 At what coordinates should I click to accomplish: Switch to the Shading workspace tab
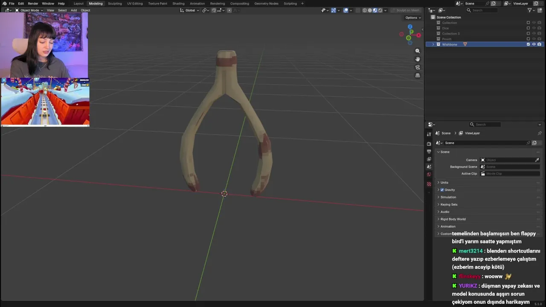click(x=178, y=3)
